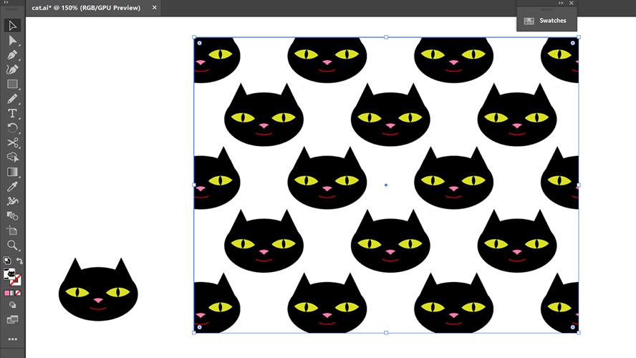Close the cat.ai document tab
This screenshot has height=358, width=636.
click(x=155, y=7)
